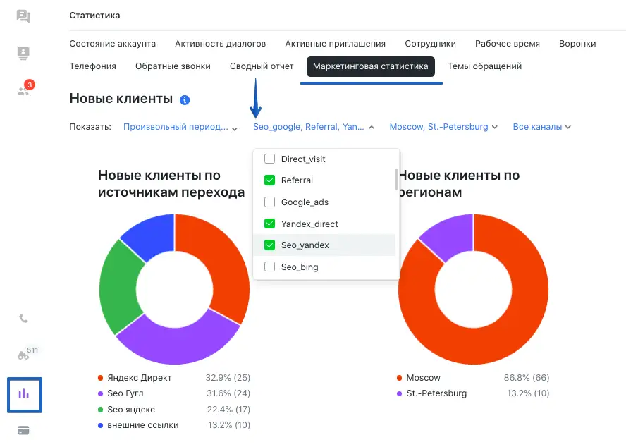Click the Яндекс Директ legend color dot
The width and height of the screenshot is (626, 447).
101,378
